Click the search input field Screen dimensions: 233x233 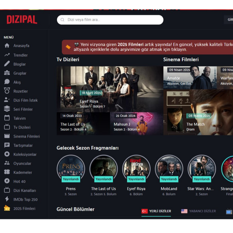(110, 20)
